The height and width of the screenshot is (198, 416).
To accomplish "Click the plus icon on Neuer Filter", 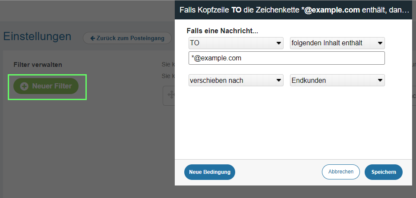I will [25, 86].
